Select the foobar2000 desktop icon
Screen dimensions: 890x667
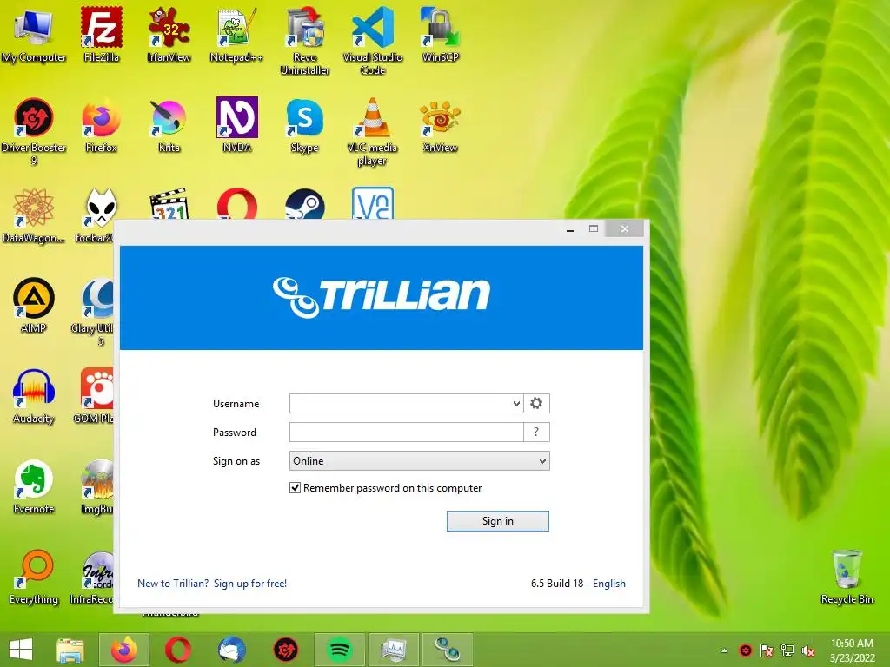(x=96, y=215)
